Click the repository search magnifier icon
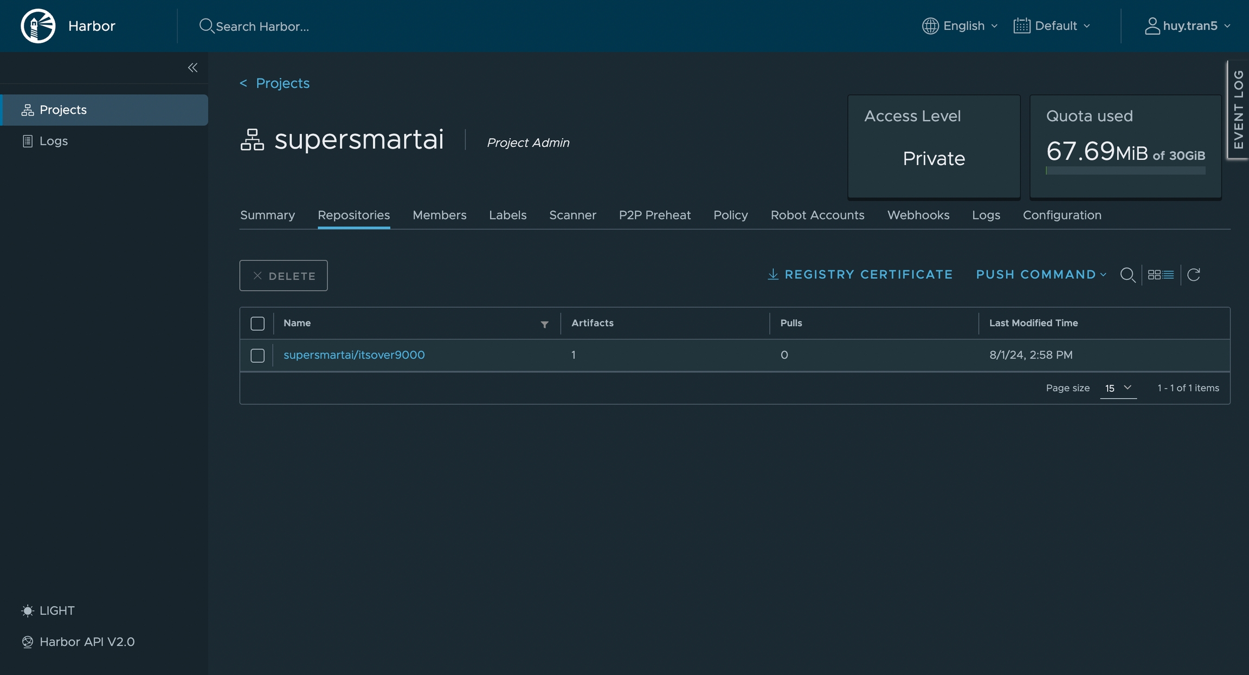This screenshot has height=675, width=1249. point(1128,275)
